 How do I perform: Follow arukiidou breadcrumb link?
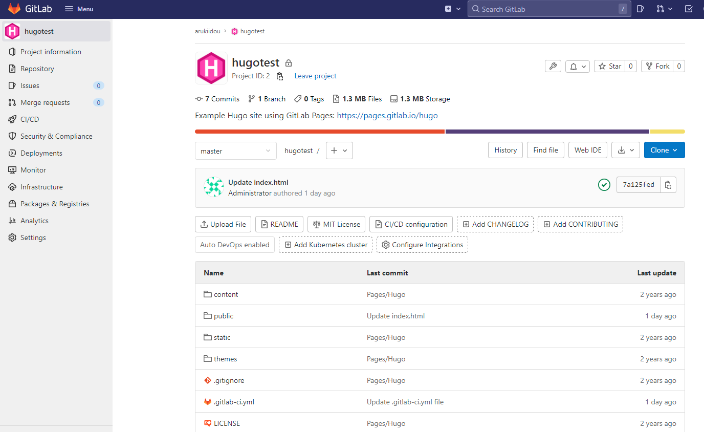pyautogui.click(x=207, y=31)
